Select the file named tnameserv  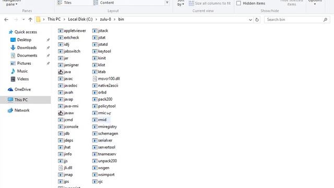click(x=104, y=154)
